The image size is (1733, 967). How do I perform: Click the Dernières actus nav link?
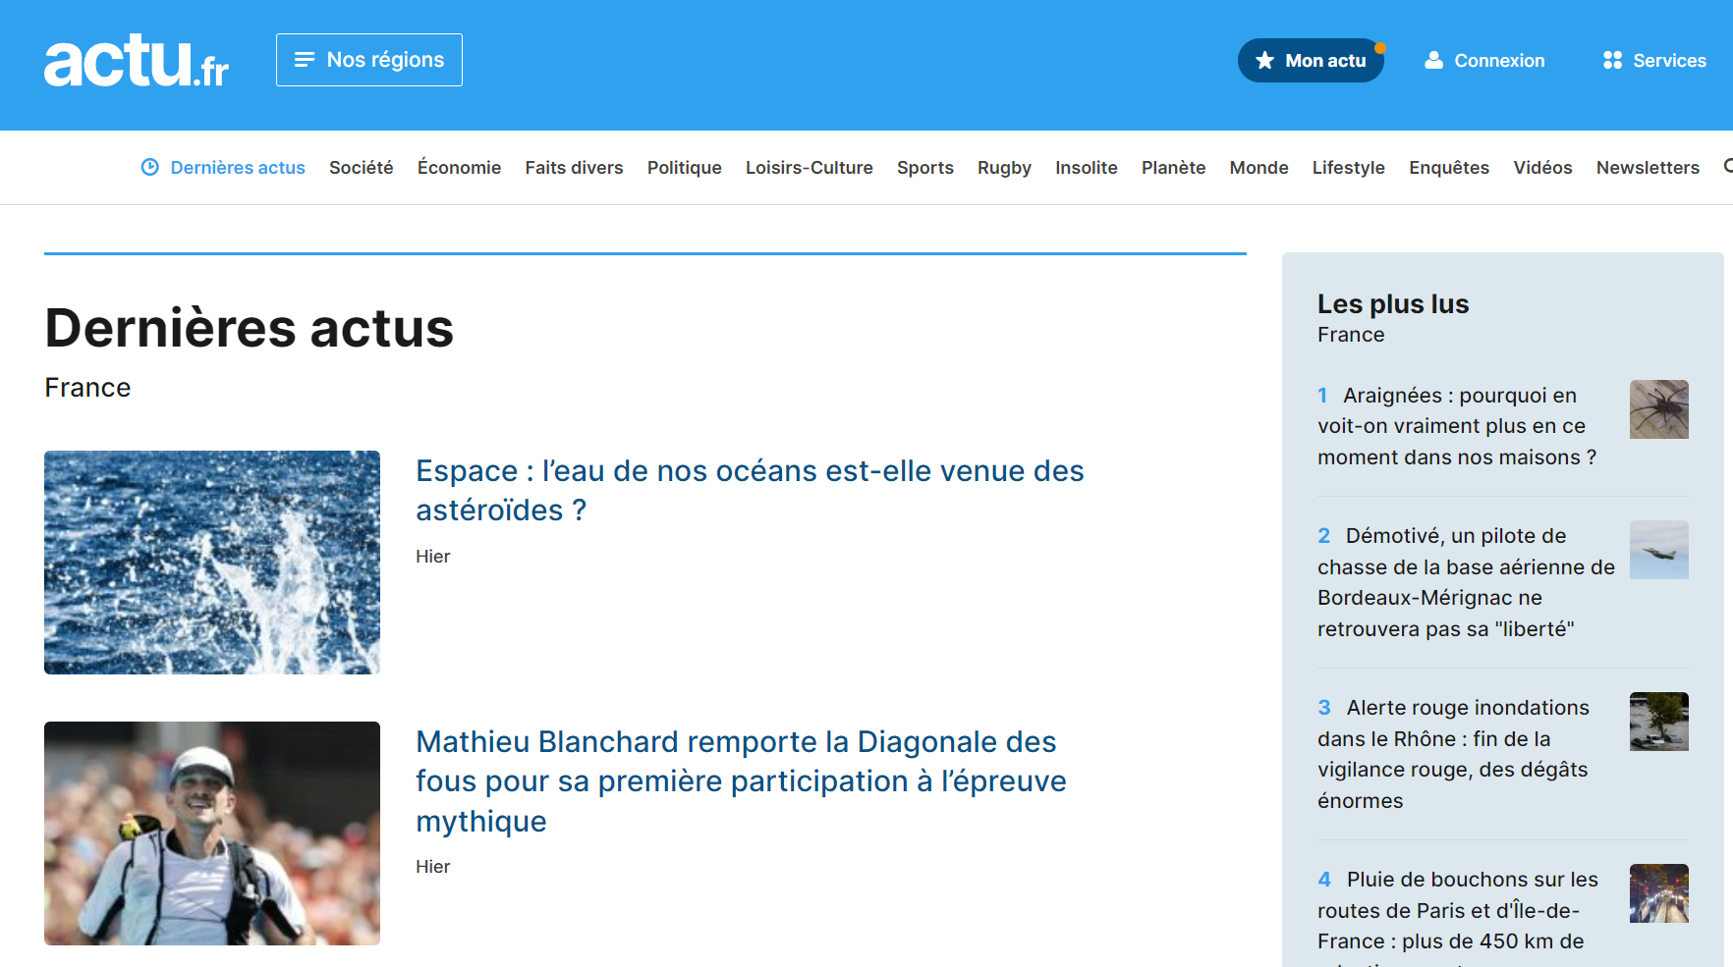pos(238,168)
